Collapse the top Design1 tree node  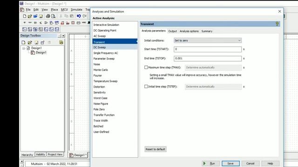coord(24,48)
